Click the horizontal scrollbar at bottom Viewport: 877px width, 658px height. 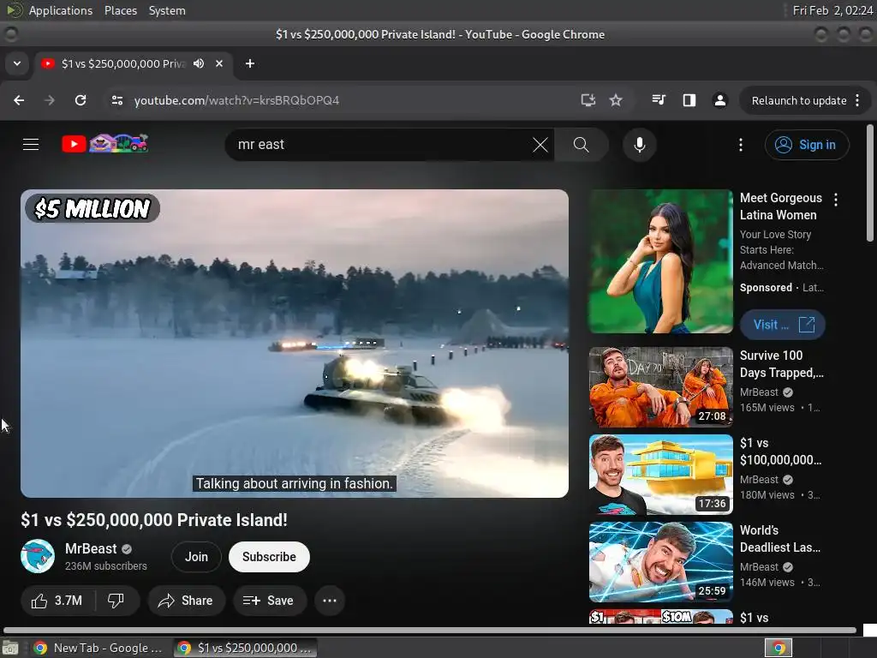[430, 630]
